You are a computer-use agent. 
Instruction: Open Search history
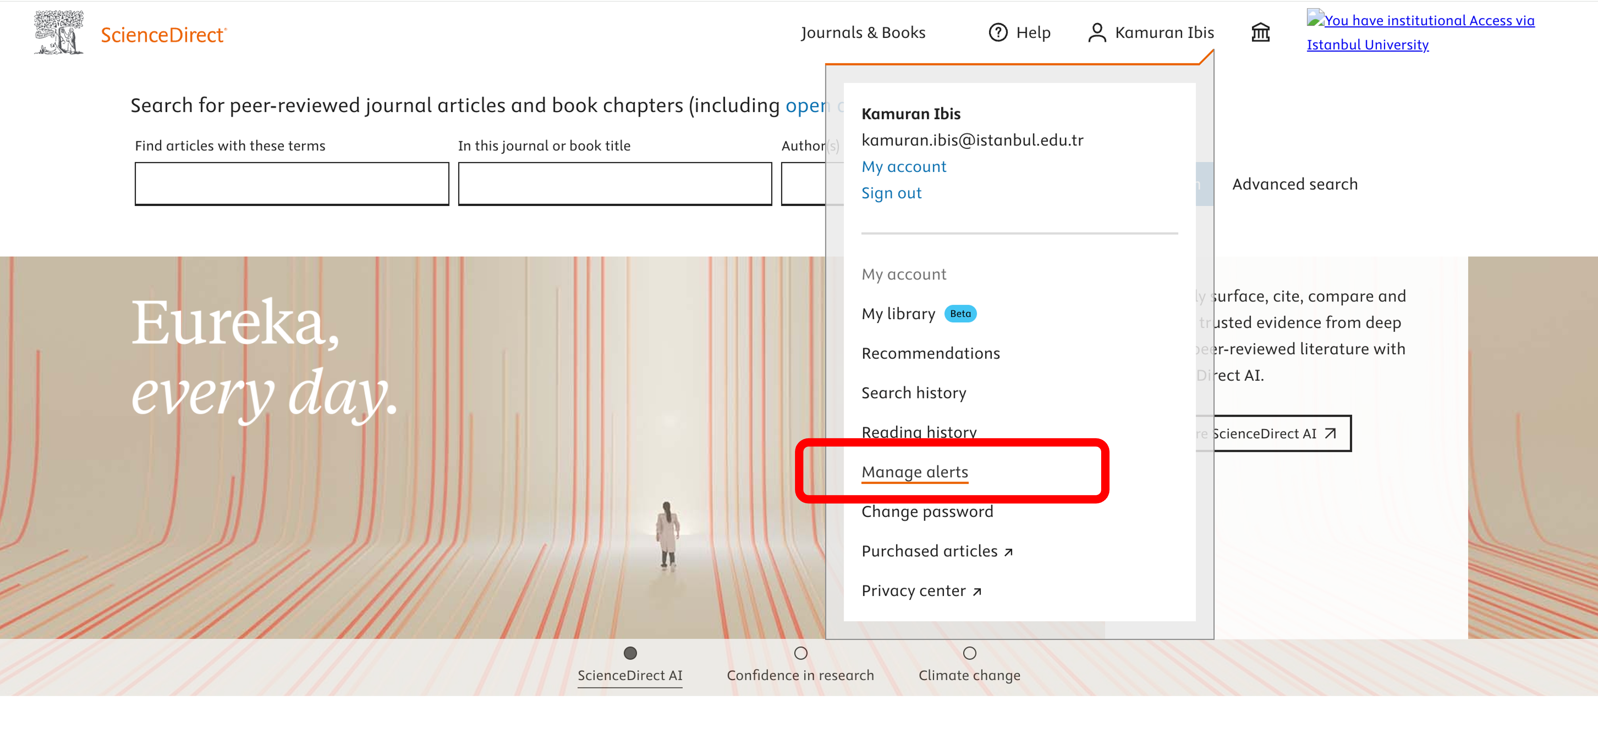[x=914, y=393]
